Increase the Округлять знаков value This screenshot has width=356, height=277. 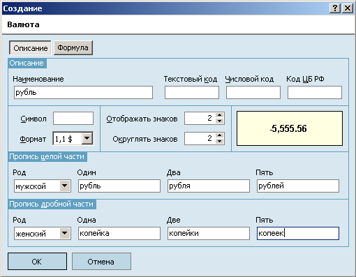(x=220, y=135)
